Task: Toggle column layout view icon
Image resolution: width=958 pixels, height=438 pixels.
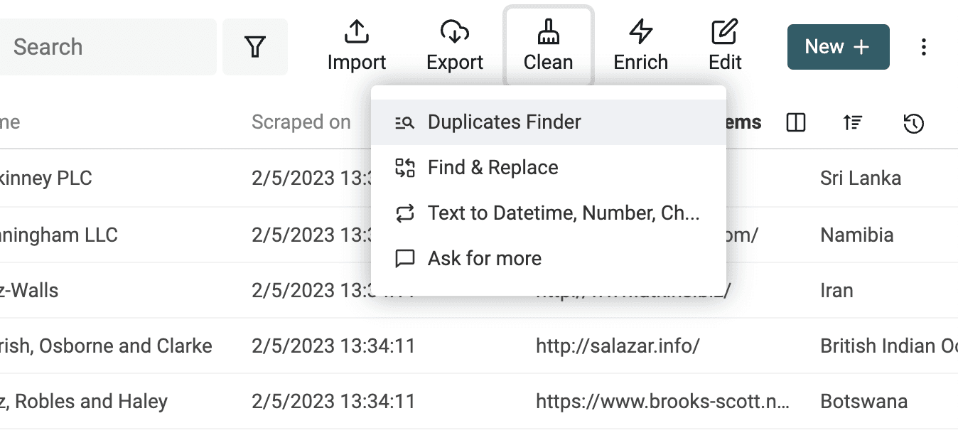Action: pyautogui.click(x=796, y=123)
